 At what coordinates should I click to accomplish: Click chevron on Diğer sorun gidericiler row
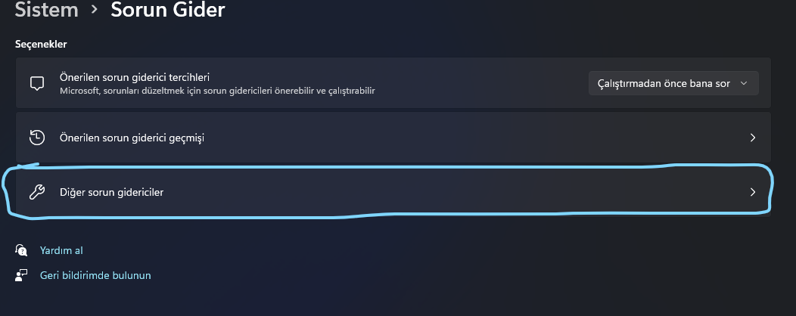pos(752,192)
